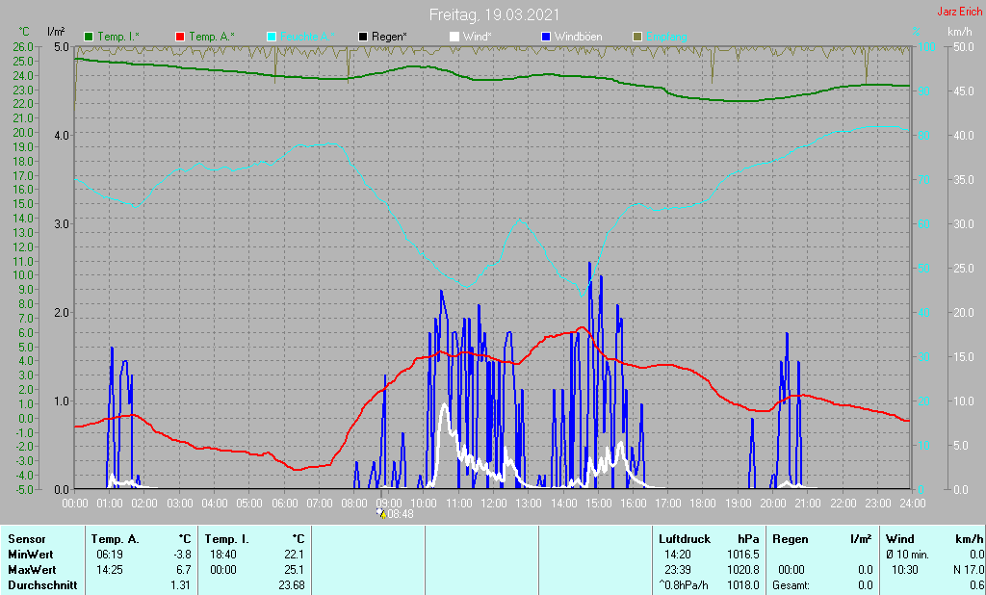Click the chart title 'Freitag, 19.03.2021'

pos(494,14)
